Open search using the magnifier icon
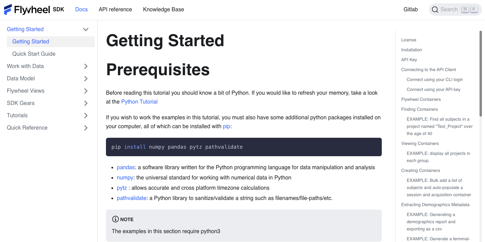Viewport: 485px width, 242px height. (x=435, y=9)
